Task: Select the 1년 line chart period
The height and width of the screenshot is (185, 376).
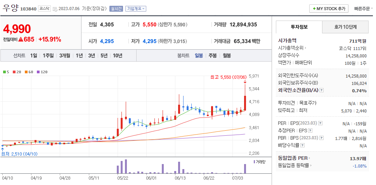Action: (79, 55)
